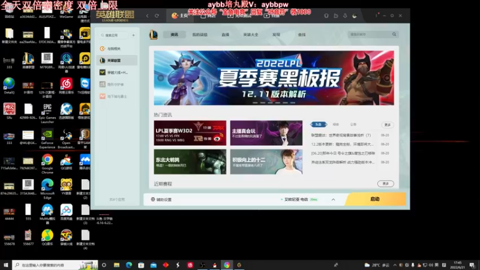Open the GeForce Experience desktop shortcut
This screenshot has width=480, height=270.
47,139
